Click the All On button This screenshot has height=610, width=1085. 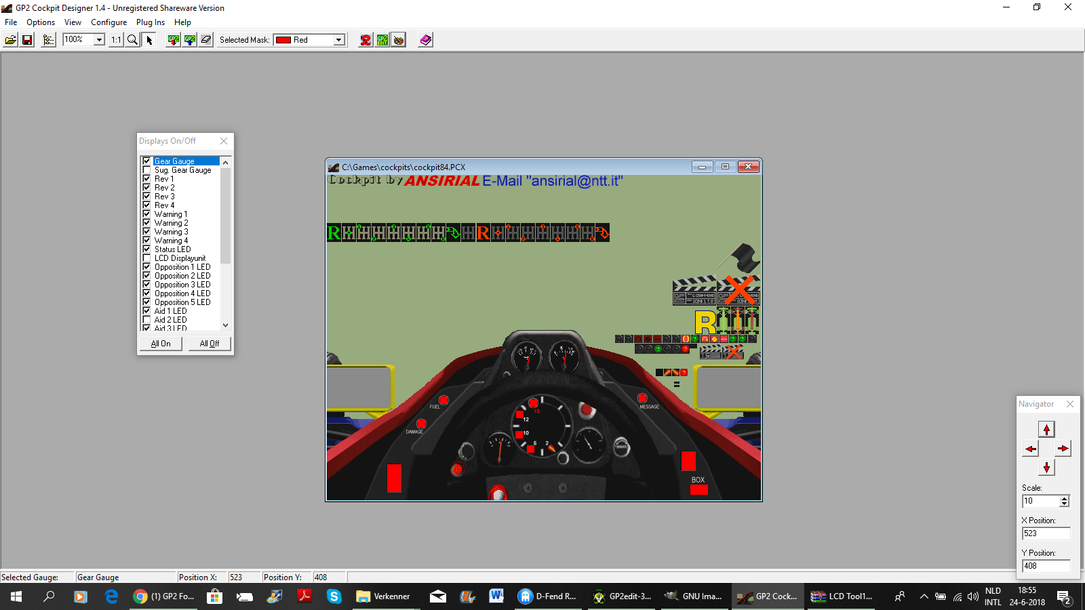pyautogui.click(x=161, y=344)
